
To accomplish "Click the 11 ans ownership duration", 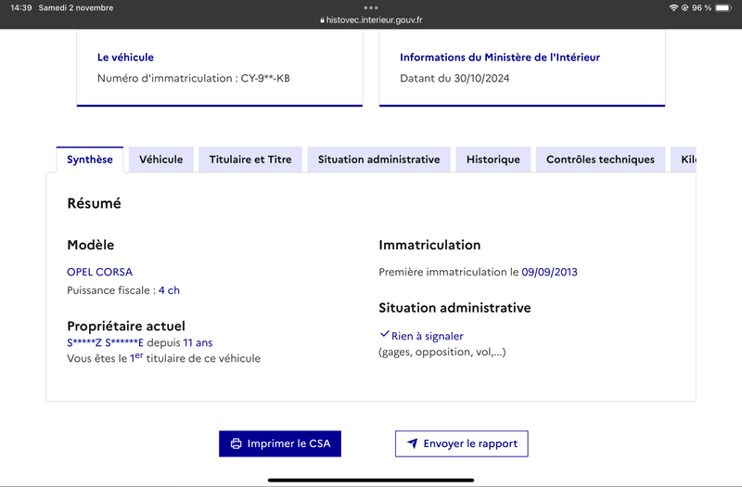I will coord(198,342).
